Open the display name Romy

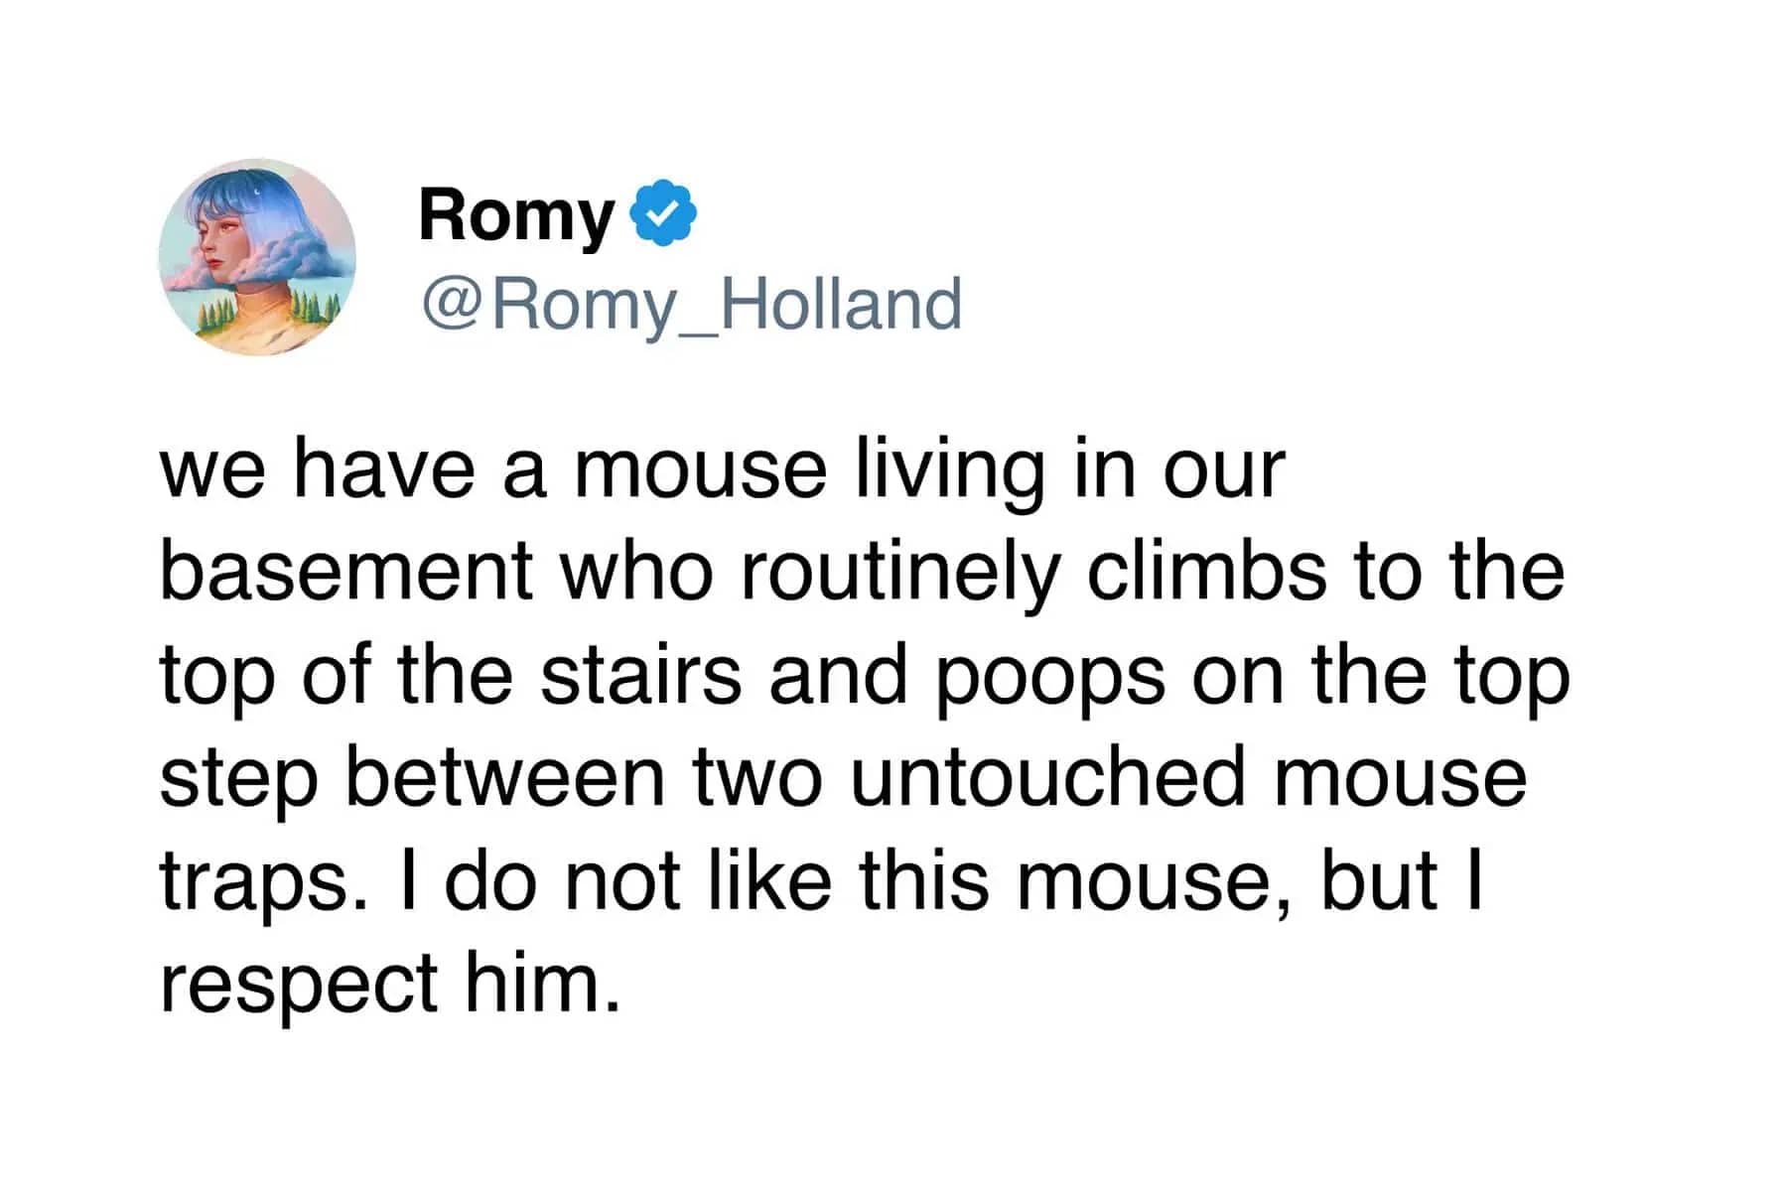tap(516, 214)
